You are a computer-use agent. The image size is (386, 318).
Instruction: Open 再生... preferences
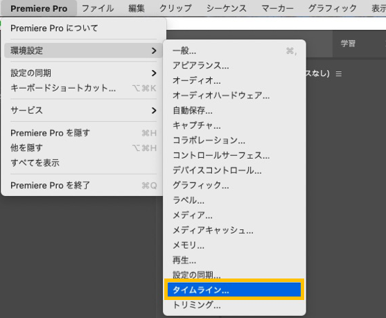tap(234, 260)
